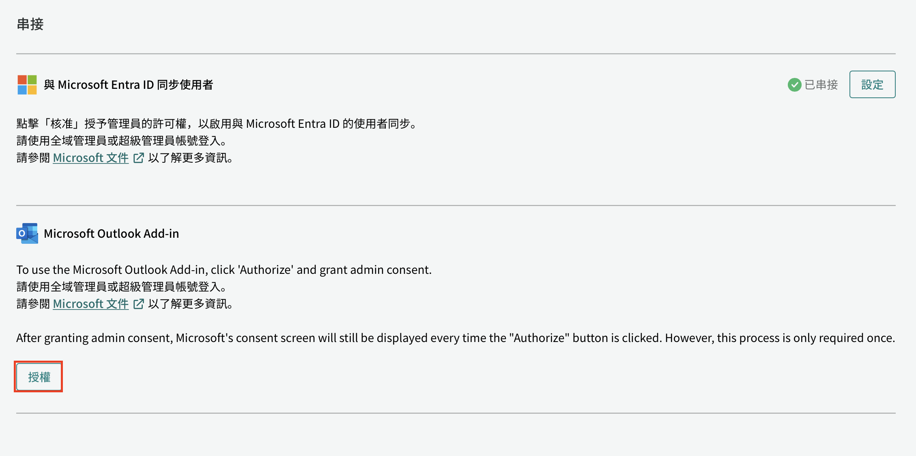Click the 與 Microsoft Entra ID 同步使用者 title
The image size is (916, 456).
[128, 85]
